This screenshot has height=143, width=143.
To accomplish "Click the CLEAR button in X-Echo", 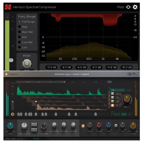I will [129, 90].
